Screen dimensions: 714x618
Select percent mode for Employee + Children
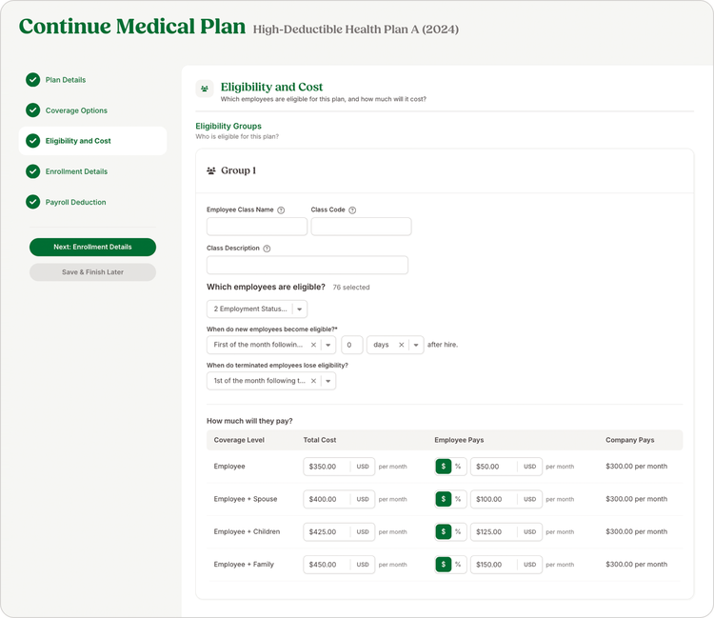(x=458, y=531)
